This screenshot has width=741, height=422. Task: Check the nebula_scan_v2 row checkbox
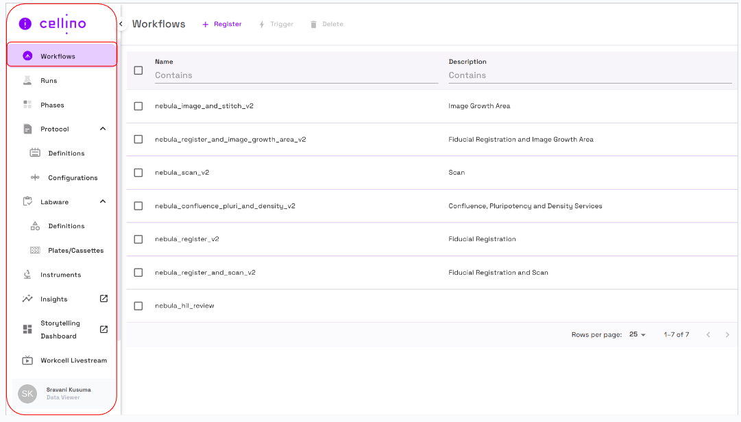(x=138, y=173)
